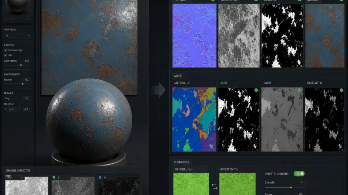Select the Metallic map thumbnail

click(282, 36)
